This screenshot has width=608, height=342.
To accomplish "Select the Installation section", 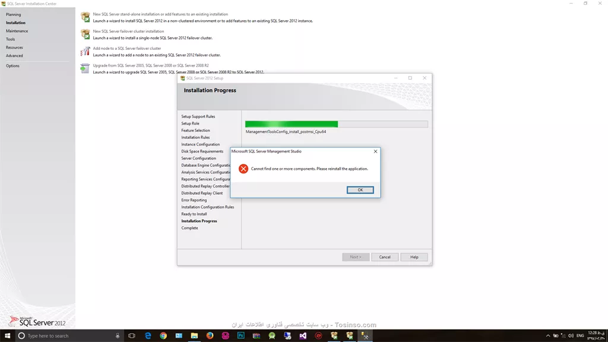I will click(x=15, y=23).
